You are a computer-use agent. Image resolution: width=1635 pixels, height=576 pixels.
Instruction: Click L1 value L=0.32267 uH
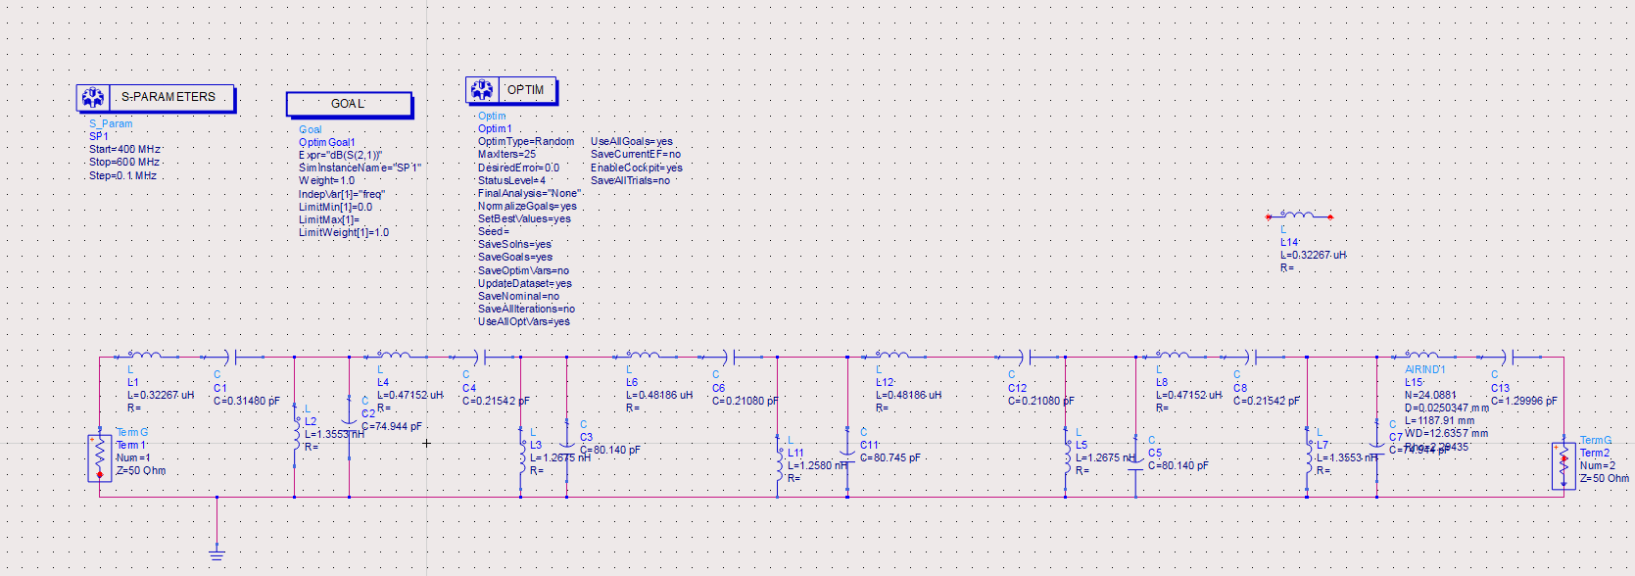(161, 396)
